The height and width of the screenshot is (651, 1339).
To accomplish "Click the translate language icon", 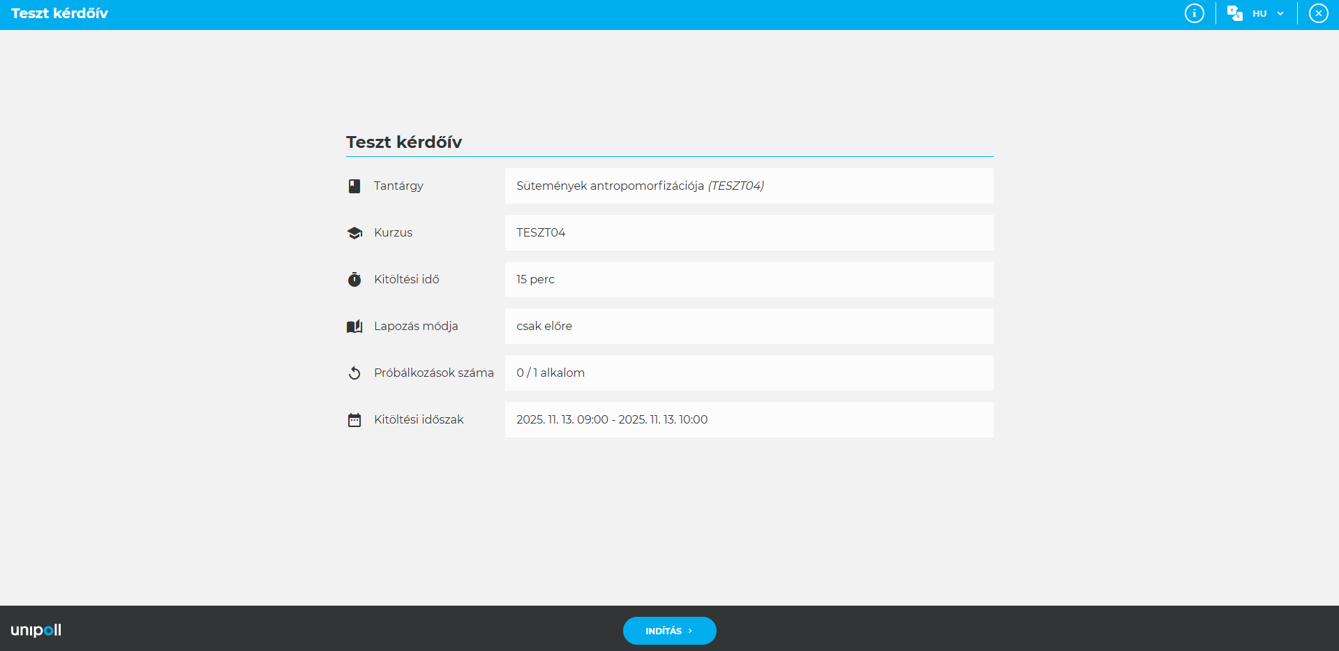I will pos(1234,13).
